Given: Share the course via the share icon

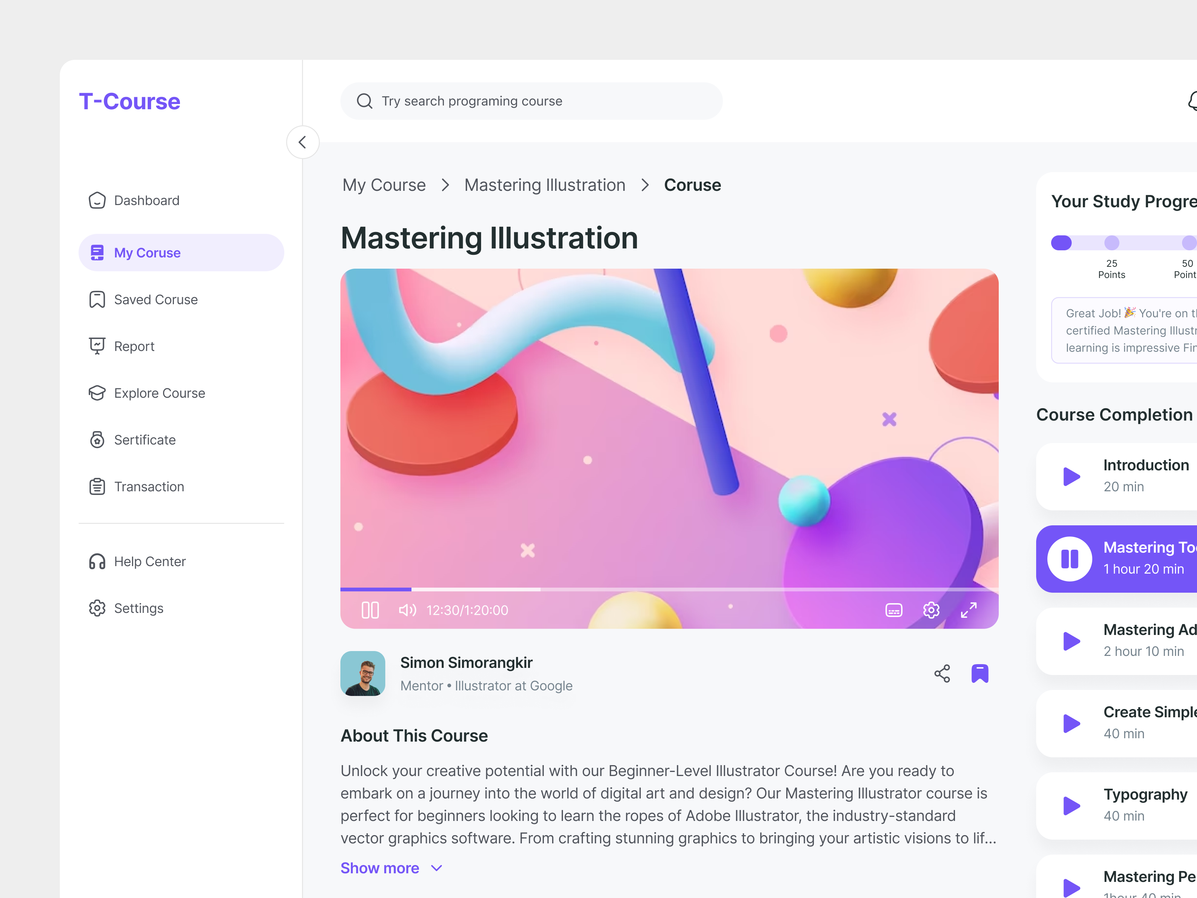Looking at the screenshot, I should click(942, 673).
